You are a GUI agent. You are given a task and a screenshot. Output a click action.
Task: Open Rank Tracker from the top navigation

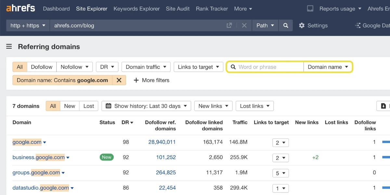click(212, 9)
